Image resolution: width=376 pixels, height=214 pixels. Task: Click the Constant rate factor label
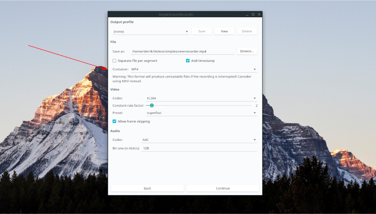tap(128, 105)
